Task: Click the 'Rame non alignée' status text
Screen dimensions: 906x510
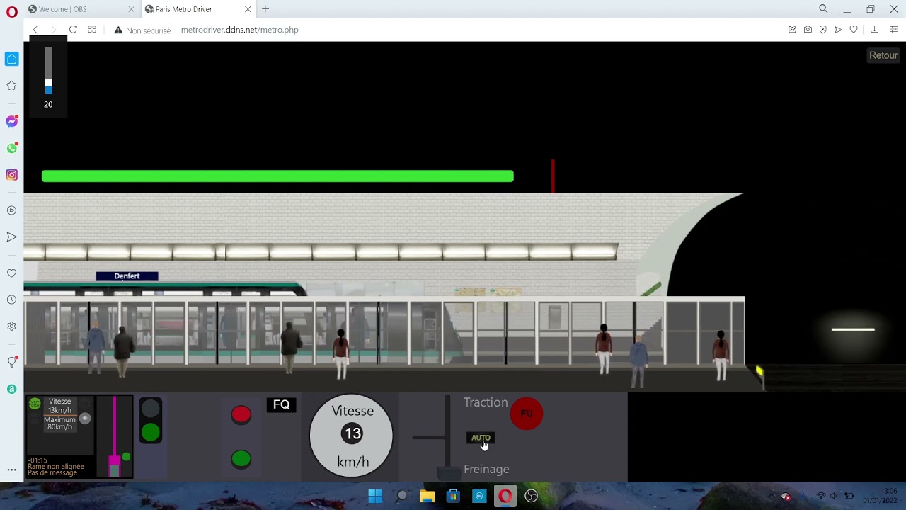Action: tap(56, 467)
